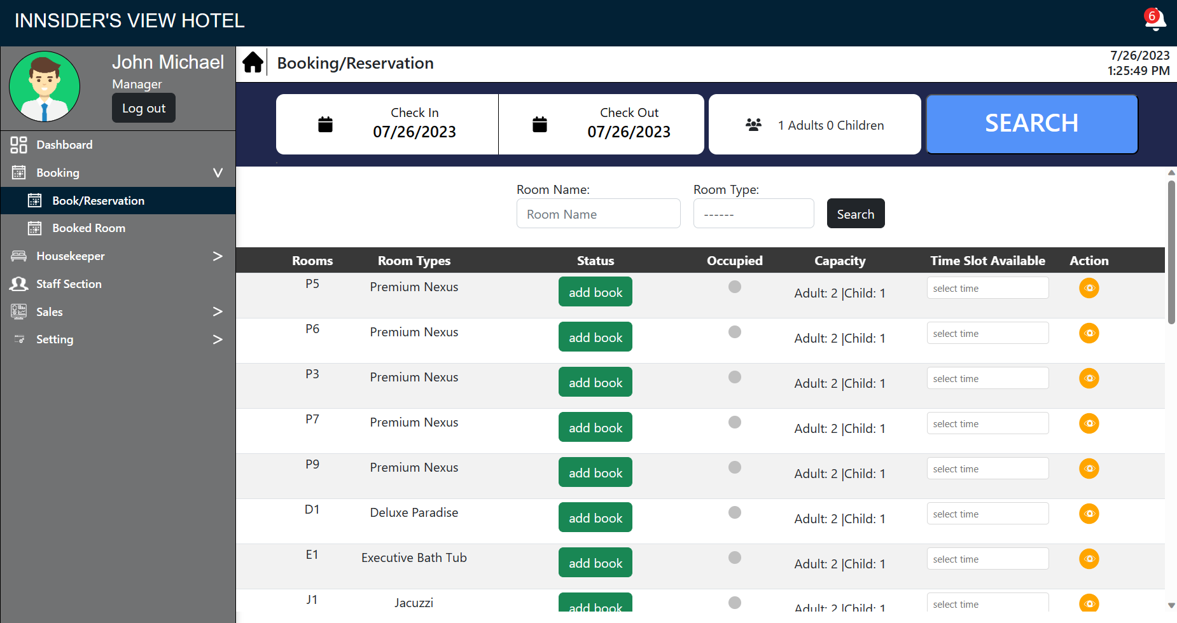This screenshot has width=1177, height=623.
Task: Click the guests icon beside 1 Adults
Action: [x=753, y=125]
